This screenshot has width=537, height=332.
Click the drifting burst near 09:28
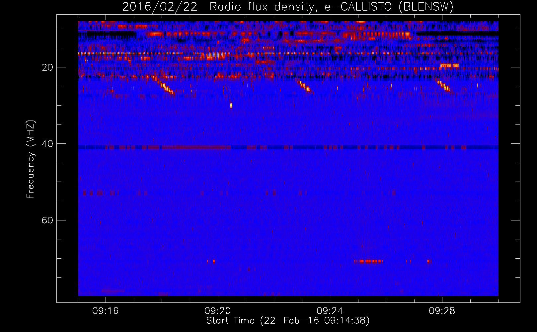(x=444, y=85)
